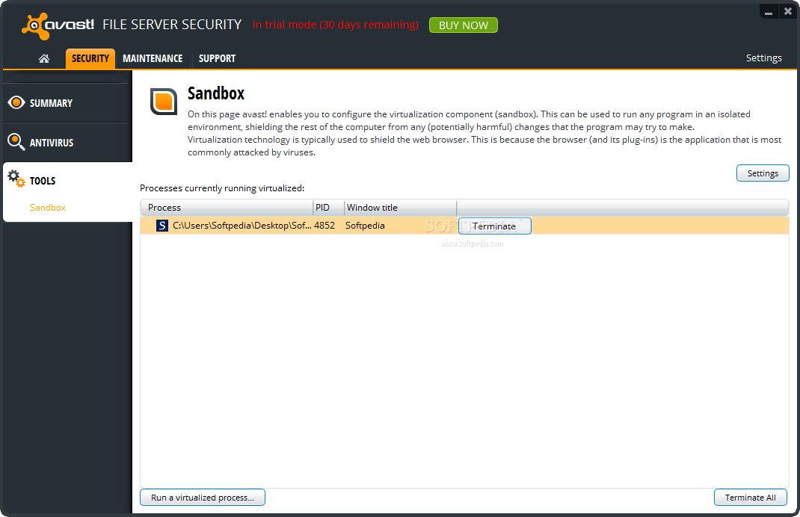Open the SUPPORT tab

[217, 58]
